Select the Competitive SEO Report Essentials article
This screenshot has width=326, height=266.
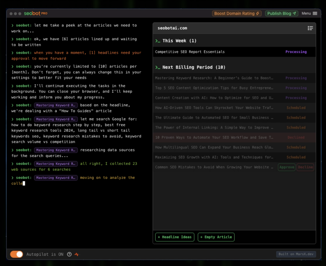pyautogui.click(x=189, y=52)
